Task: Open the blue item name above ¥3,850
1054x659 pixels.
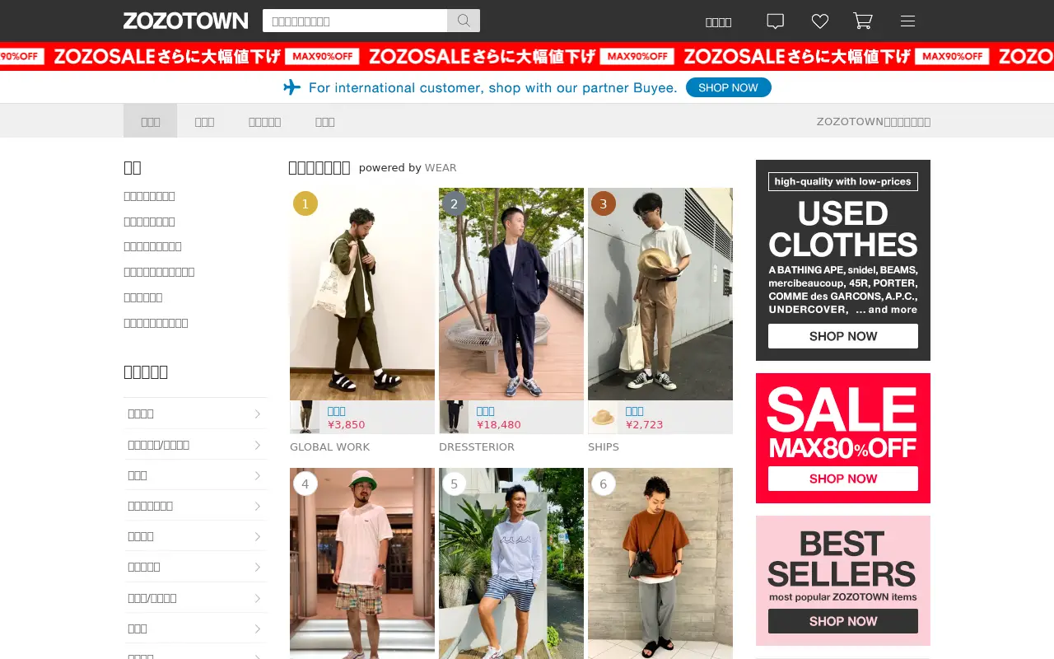Action: coord(336,411)
